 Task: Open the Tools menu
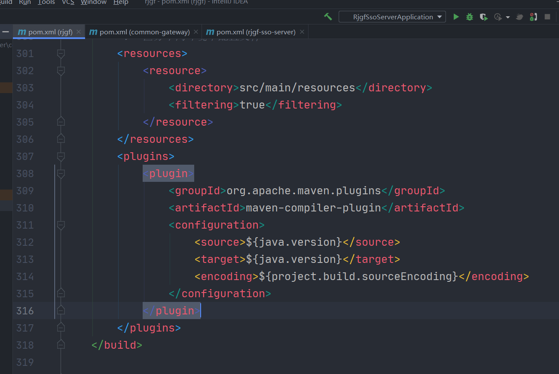[46, 3]
